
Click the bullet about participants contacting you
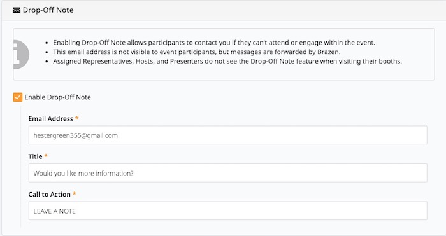point(214,43)
